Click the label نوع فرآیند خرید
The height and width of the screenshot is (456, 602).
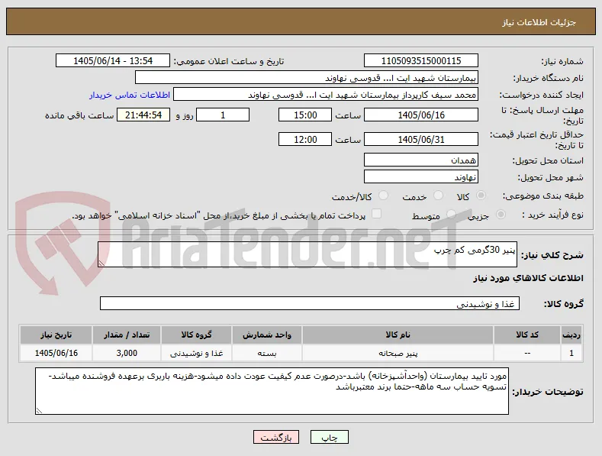[552, 215]
